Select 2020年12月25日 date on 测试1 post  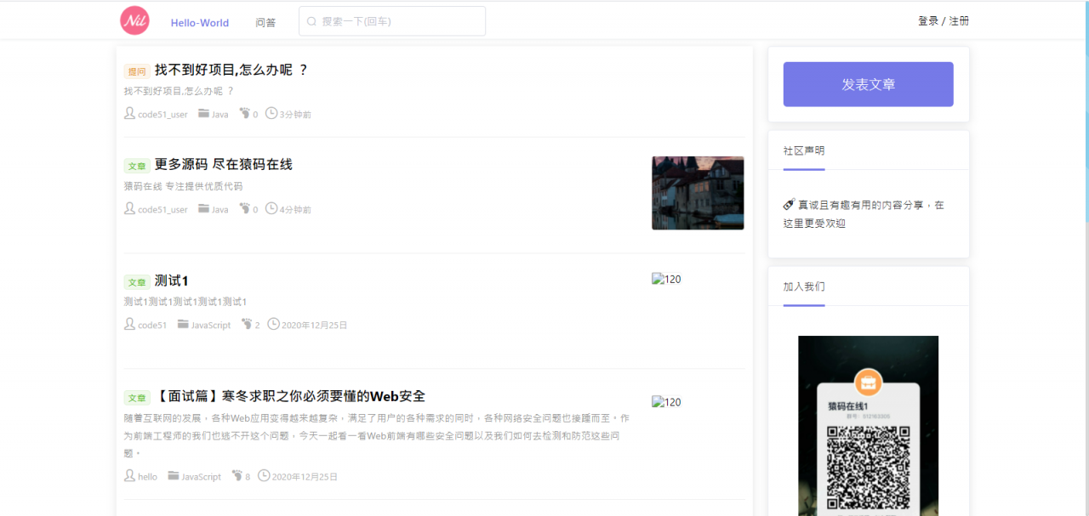(x=314, y=325)
